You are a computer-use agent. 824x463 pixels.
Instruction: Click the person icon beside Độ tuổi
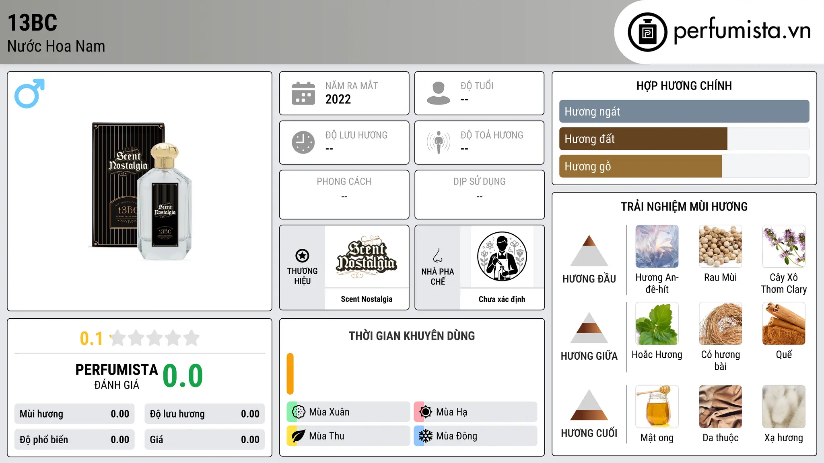[439, 93]
